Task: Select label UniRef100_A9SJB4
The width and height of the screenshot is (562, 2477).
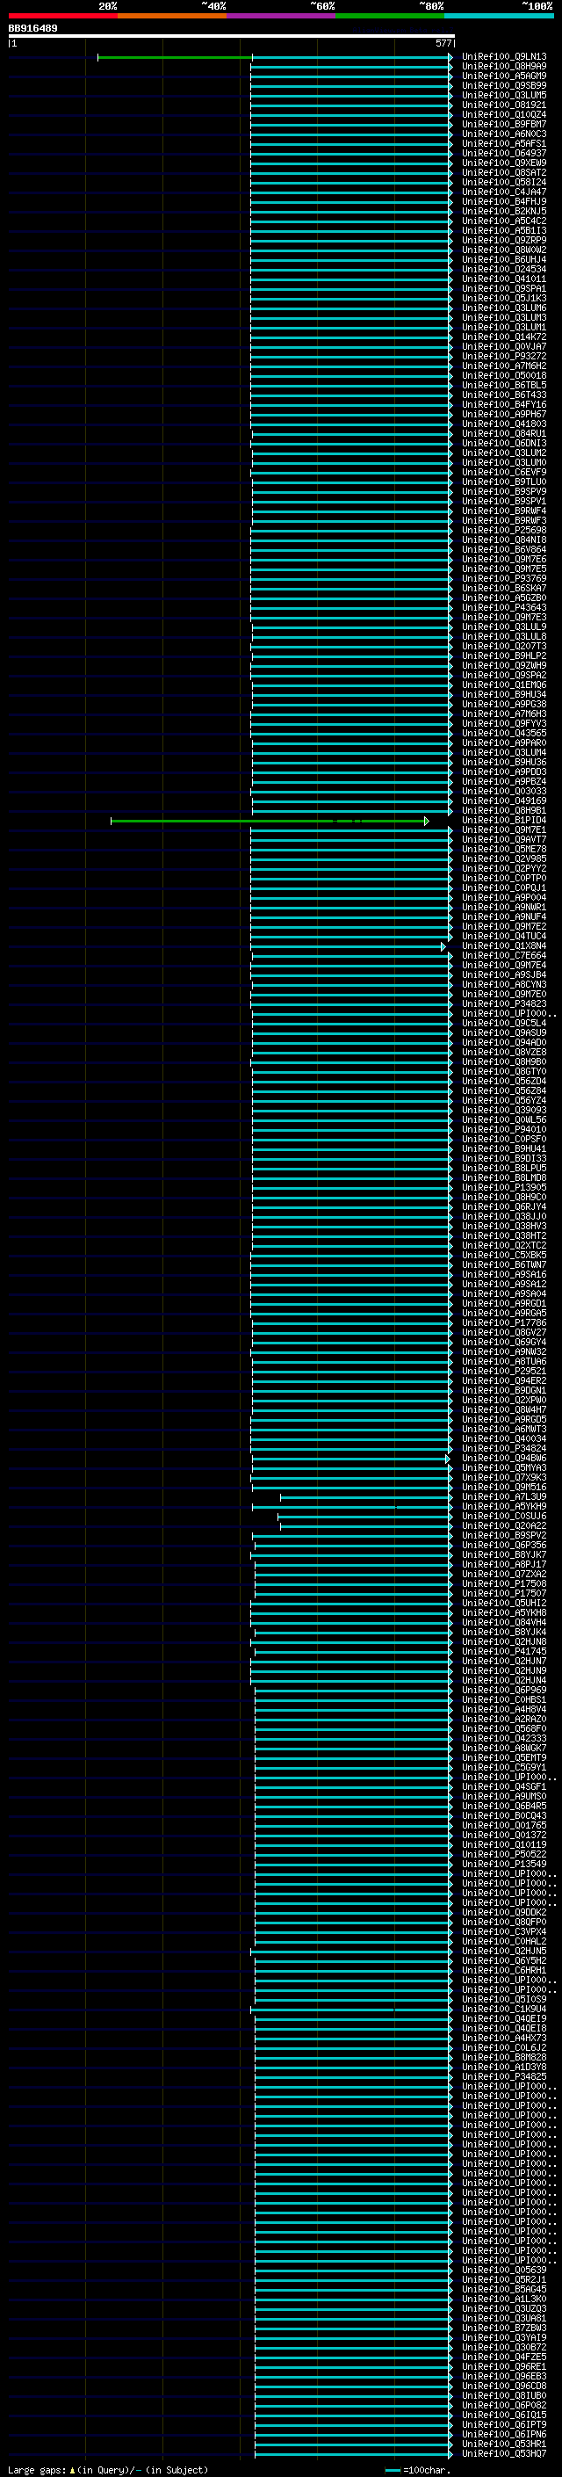Action: click(x=504, y=975)
